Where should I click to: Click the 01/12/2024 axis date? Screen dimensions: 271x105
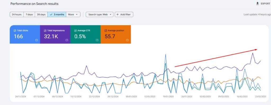39,97
